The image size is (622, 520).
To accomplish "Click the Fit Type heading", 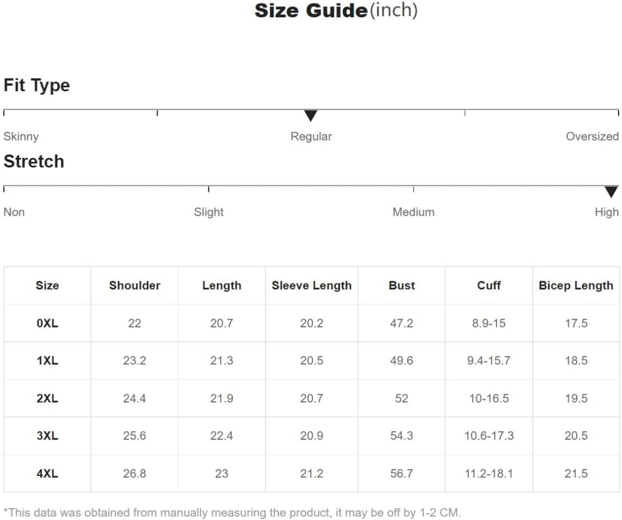I will point(37,86).
